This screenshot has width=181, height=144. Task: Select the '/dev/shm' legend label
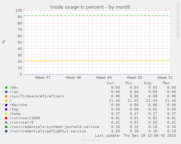pyautogui.click(x=18, y=105)
